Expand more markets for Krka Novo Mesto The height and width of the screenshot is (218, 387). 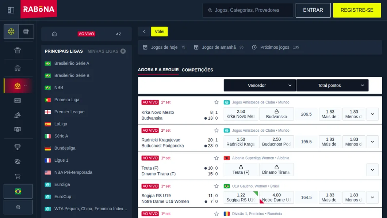tap(372, 114)
